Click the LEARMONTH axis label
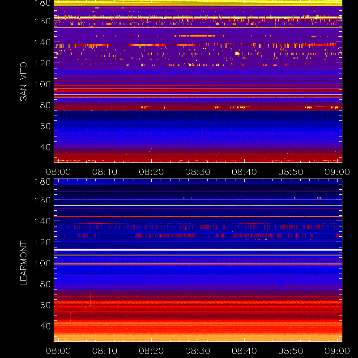The height and width of the screenshot is (358, 358). pos(23,260)
